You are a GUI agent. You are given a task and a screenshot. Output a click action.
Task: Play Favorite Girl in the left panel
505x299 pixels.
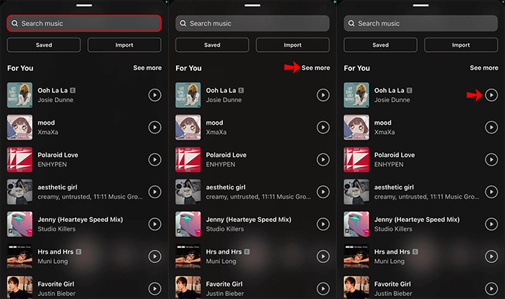click(154, 288)
